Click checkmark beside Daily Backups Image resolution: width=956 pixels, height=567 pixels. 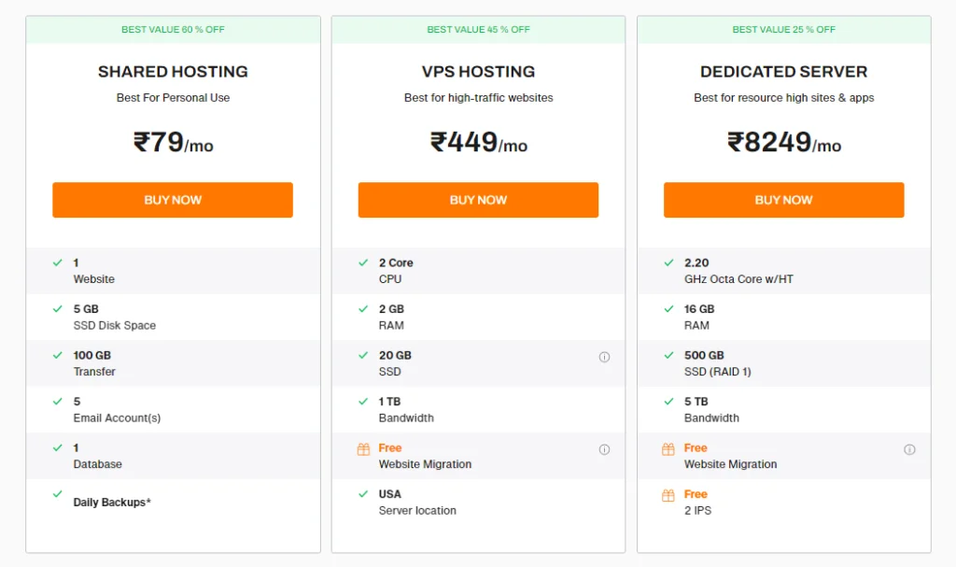57,494
